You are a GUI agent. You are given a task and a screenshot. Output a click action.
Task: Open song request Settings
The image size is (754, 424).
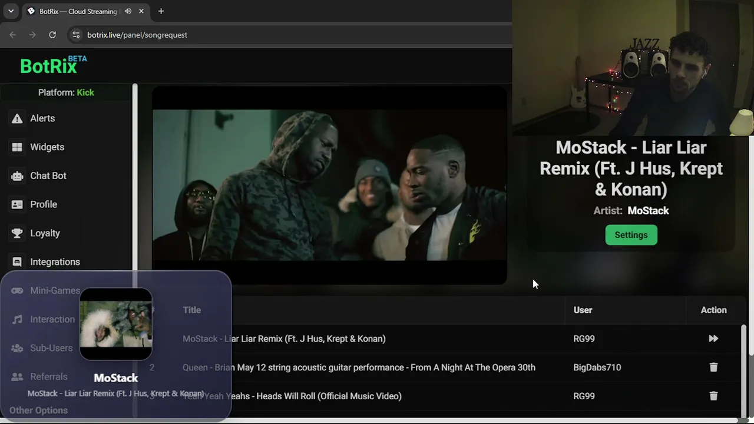coord(631,235)
